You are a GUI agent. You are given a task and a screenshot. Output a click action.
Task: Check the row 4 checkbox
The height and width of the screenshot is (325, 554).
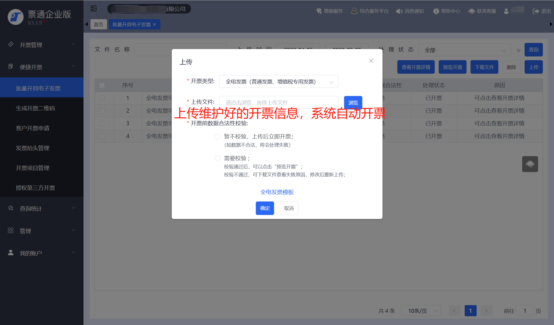(x=102, y=136)
